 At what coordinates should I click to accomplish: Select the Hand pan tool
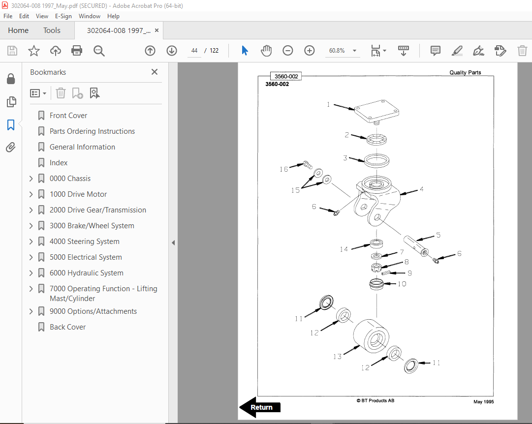point(266,51)
